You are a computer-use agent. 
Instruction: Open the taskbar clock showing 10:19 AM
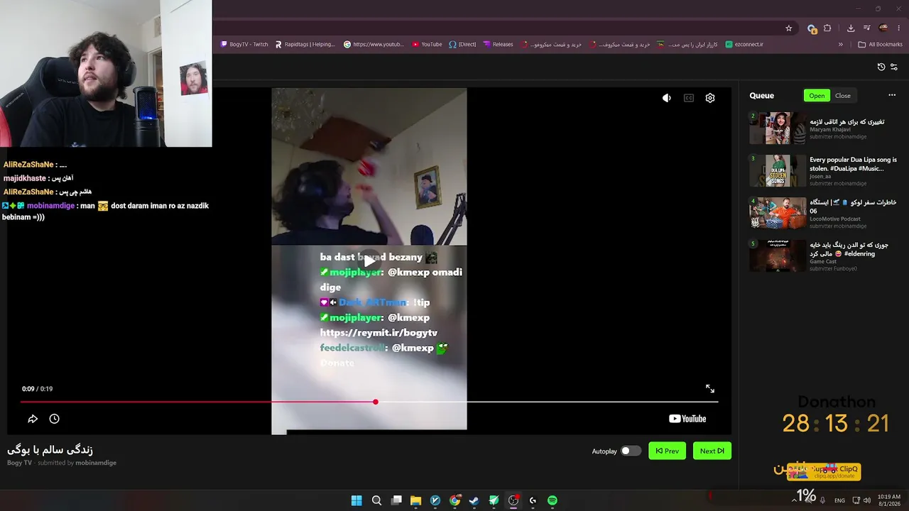point(889,500)
